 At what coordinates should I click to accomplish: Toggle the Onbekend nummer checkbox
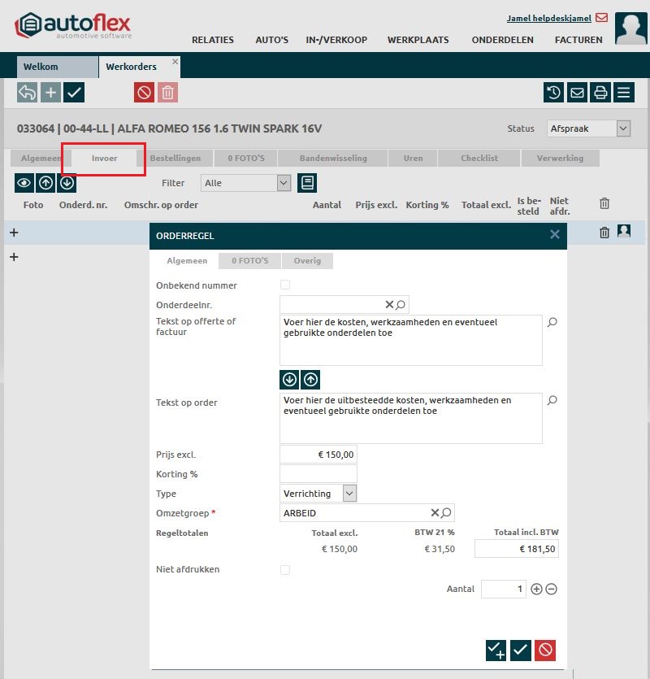tap(284, 285)
